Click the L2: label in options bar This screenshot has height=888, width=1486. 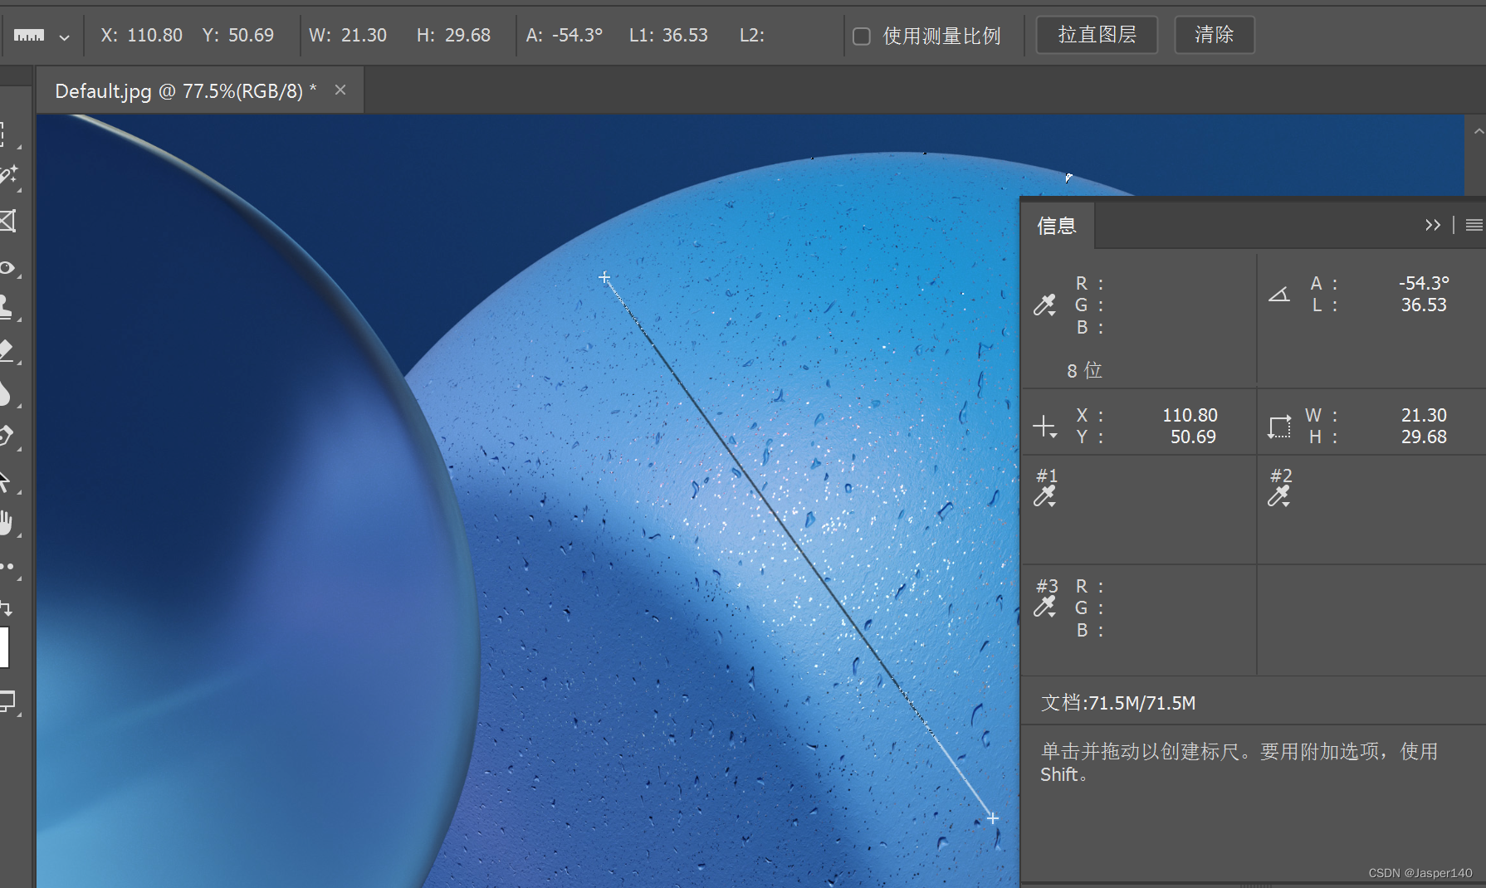click(752, 36)
